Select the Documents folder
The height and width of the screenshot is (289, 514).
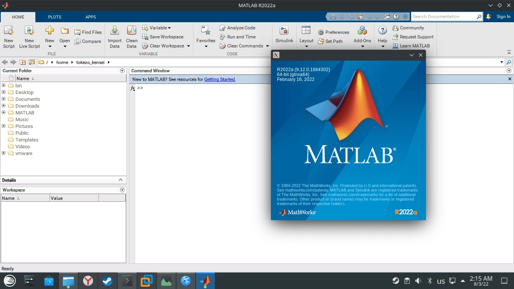click(x=27, y=99)
